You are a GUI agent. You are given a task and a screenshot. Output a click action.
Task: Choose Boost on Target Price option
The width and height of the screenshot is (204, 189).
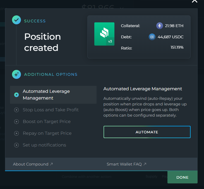[x=47, y=122]
